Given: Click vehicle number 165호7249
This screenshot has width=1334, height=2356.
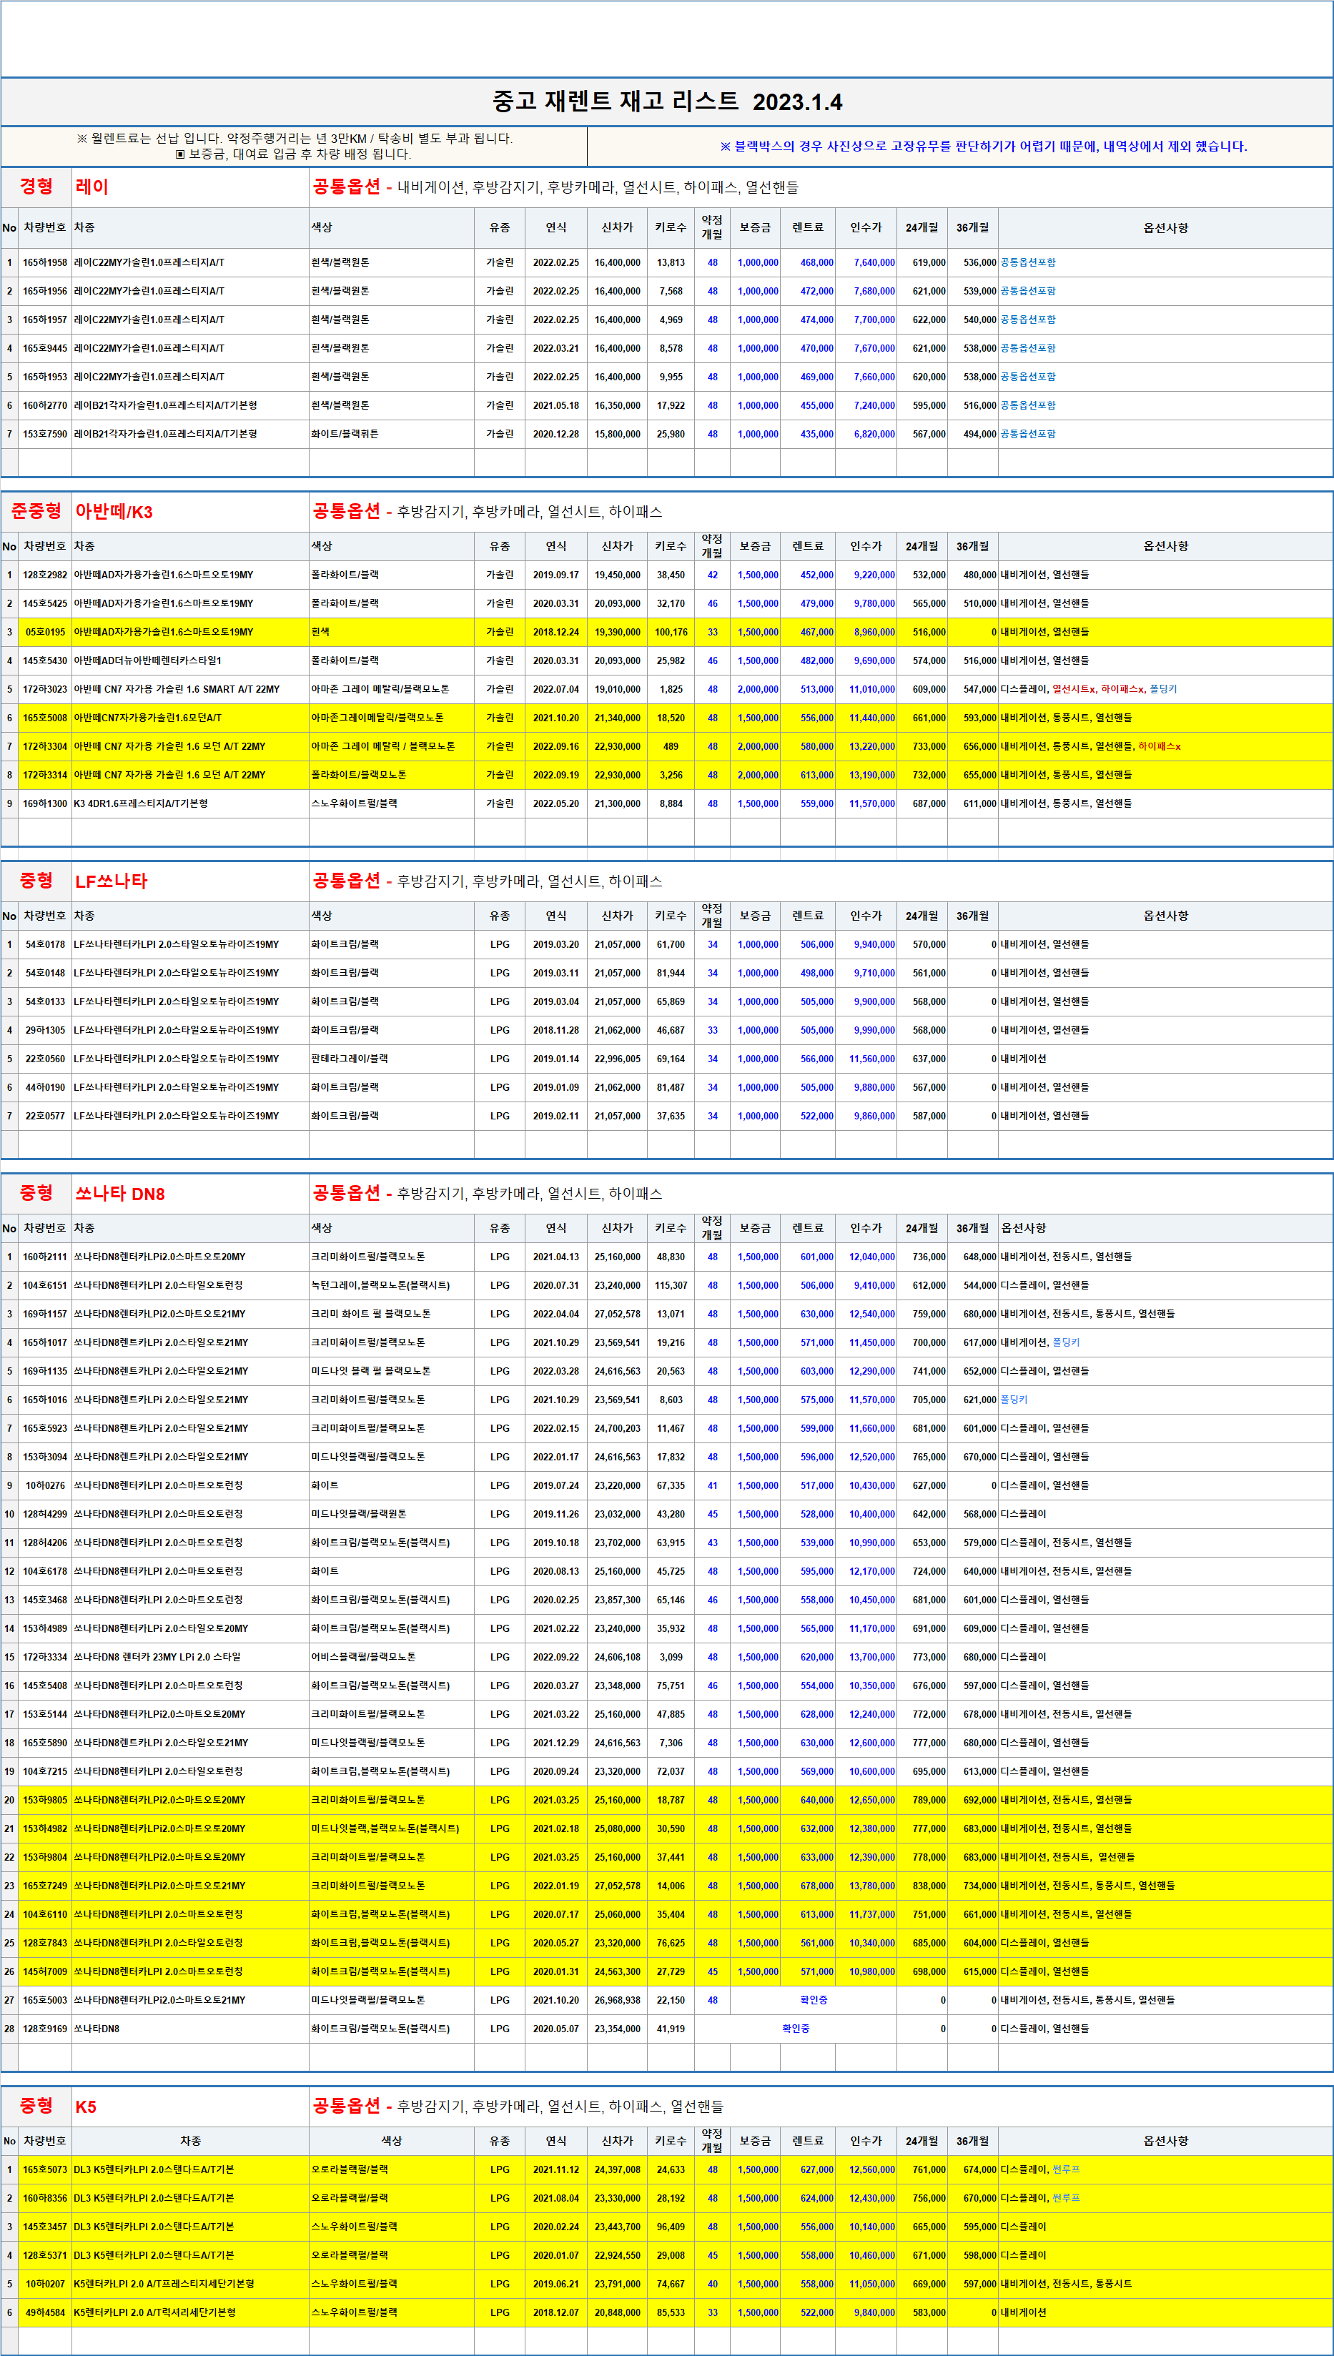Looking at the screenshot, I should click(45, 1885).
